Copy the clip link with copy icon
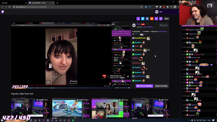This screenshot has height=122, width=217. (161, 19)
